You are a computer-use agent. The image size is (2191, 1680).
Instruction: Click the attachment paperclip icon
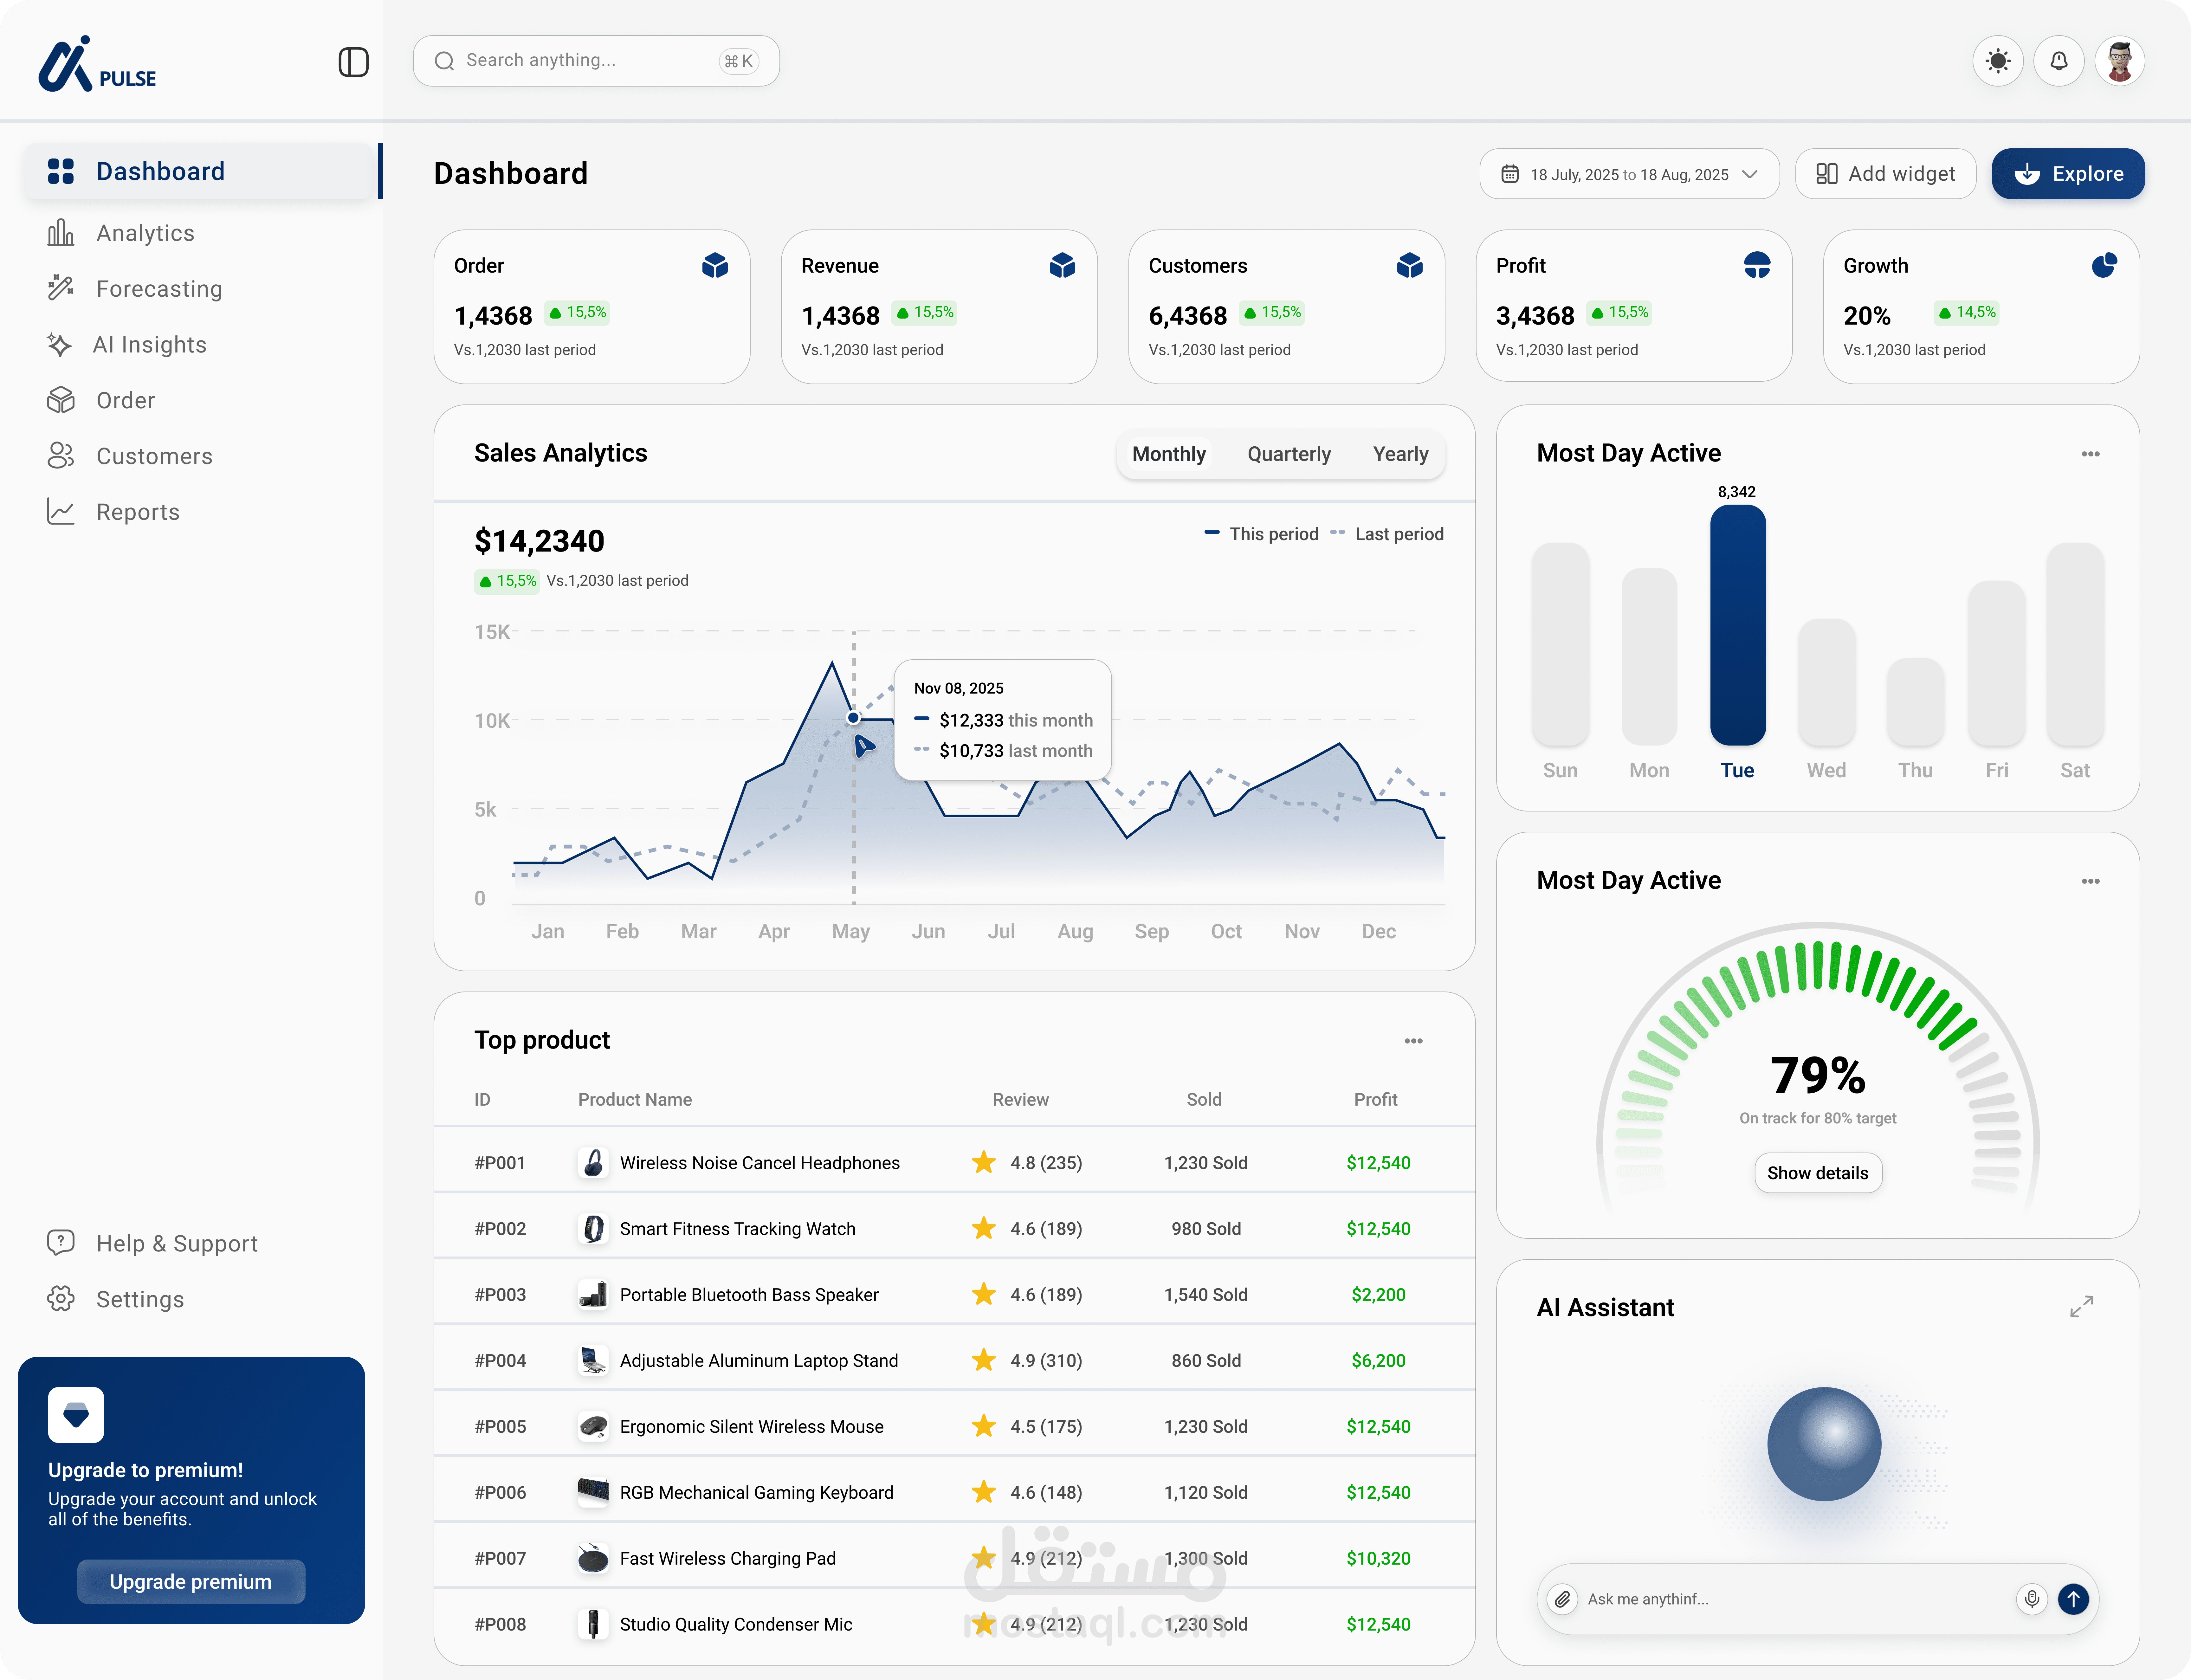(1562, 1599)
